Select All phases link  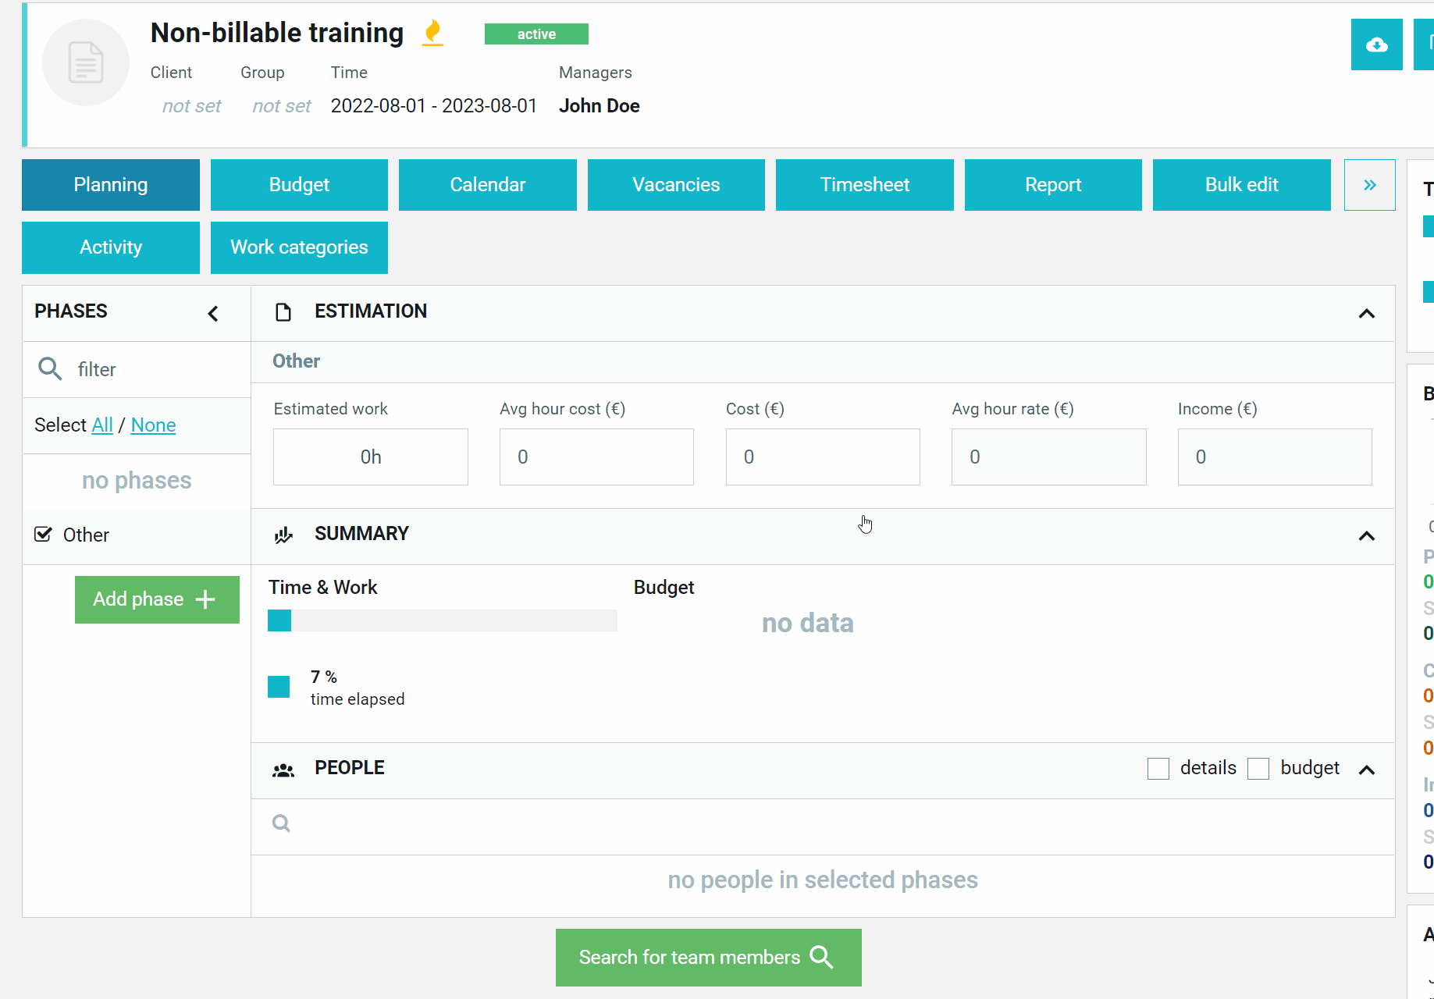pyautogui.click(x=102, y=425)
